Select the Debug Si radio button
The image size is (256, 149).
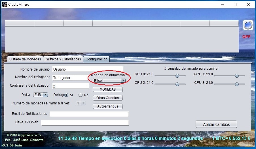pos(66,95)
